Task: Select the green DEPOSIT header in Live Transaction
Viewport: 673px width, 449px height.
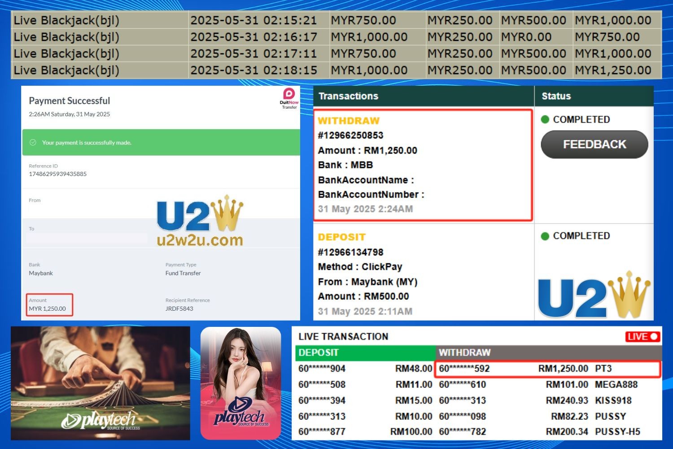Action: 365,353
